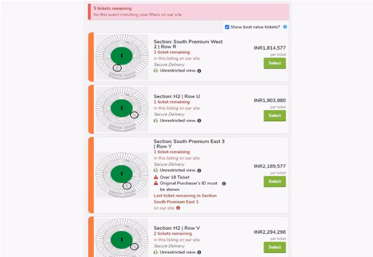Toggle the Show best value tickets checkbox
Viewport: 373px width, 257px height.
227,27
